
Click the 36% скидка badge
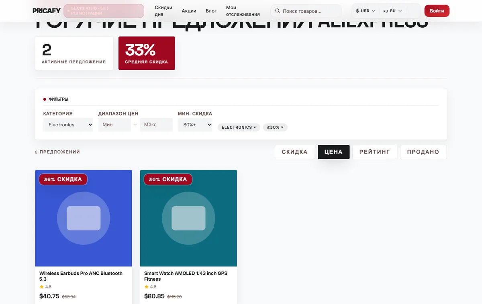pyautogui.click(x=63, y=179)
